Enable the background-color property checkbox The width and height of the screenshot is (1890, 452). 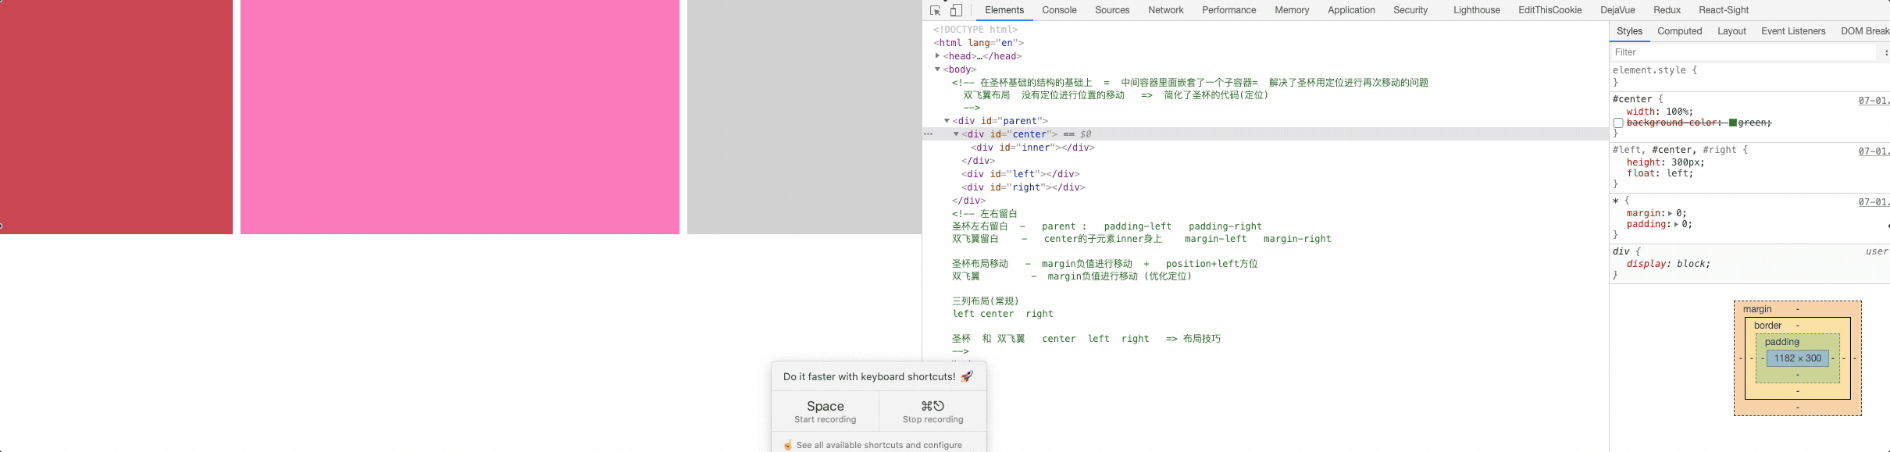coord(1618,123)
